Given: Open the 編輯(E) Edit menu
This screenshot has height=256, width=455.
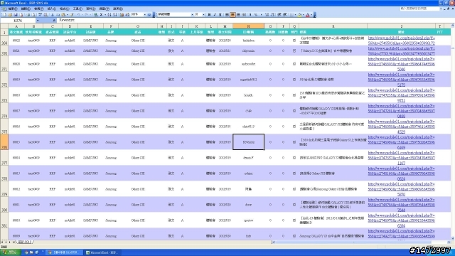Looking at the screenshot, I should coord(26,9).
